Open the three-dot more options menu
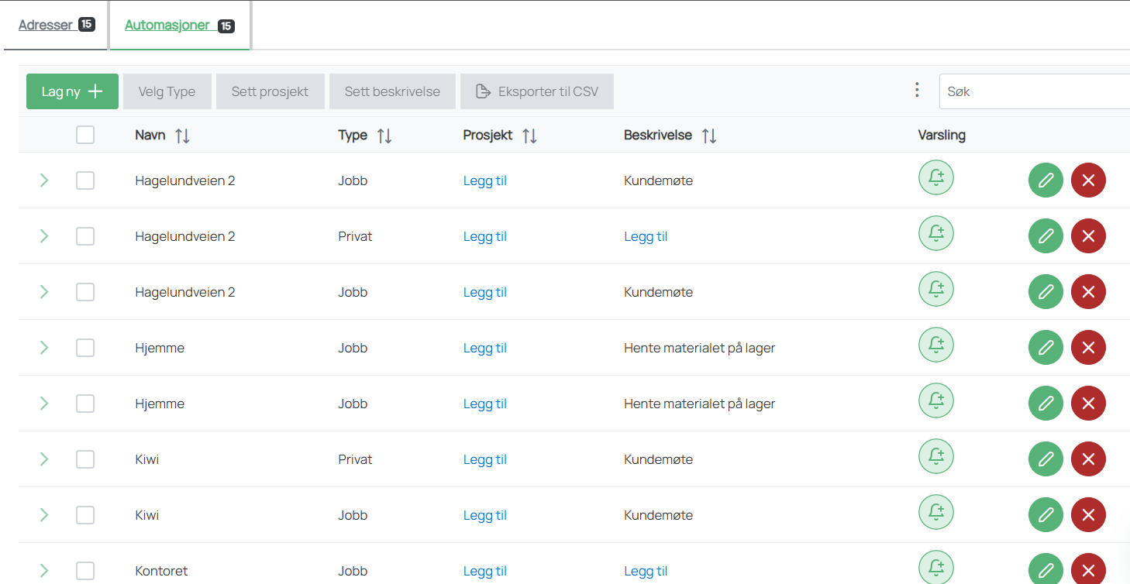Screen dimensions: 1130x584 (917, 91)
